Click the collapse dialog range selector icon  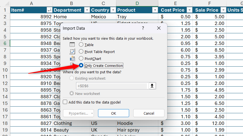(x=152, y=86)
